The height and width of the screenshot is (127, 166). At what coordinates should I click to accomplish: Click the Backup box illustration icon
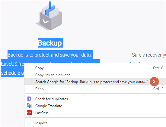pyautogui.click(x=49, y=16)
